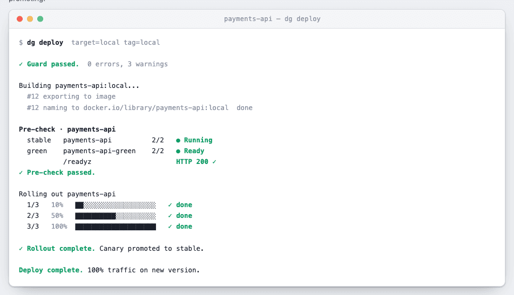Click the red close window button

point(19,19)
